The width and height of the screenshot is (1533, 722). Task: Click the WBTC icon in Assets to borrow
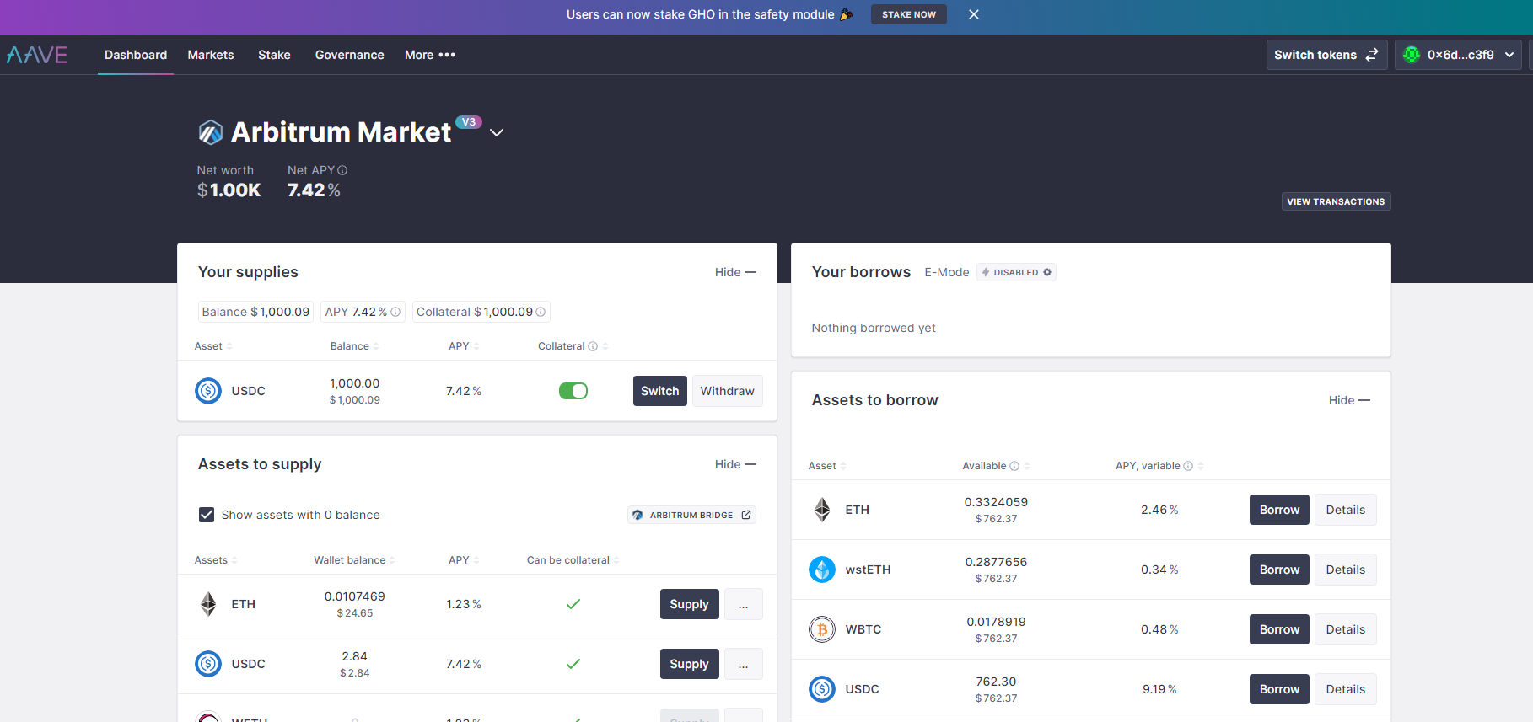coord(822,629)
